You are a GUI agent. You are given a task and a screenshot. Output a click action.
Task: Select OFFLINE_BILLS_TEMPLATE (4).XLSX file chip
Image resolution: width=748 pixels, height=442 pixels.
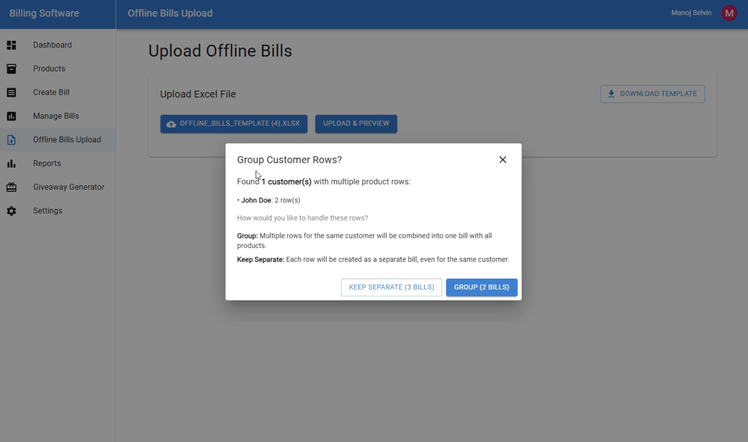click(x=234, y=124)
